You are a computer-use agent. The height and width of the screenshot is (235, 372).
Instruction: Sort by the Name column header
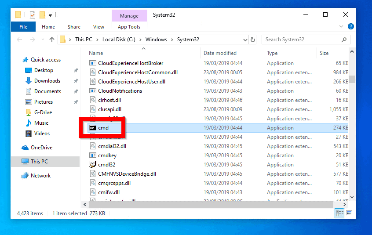point(96,53)
